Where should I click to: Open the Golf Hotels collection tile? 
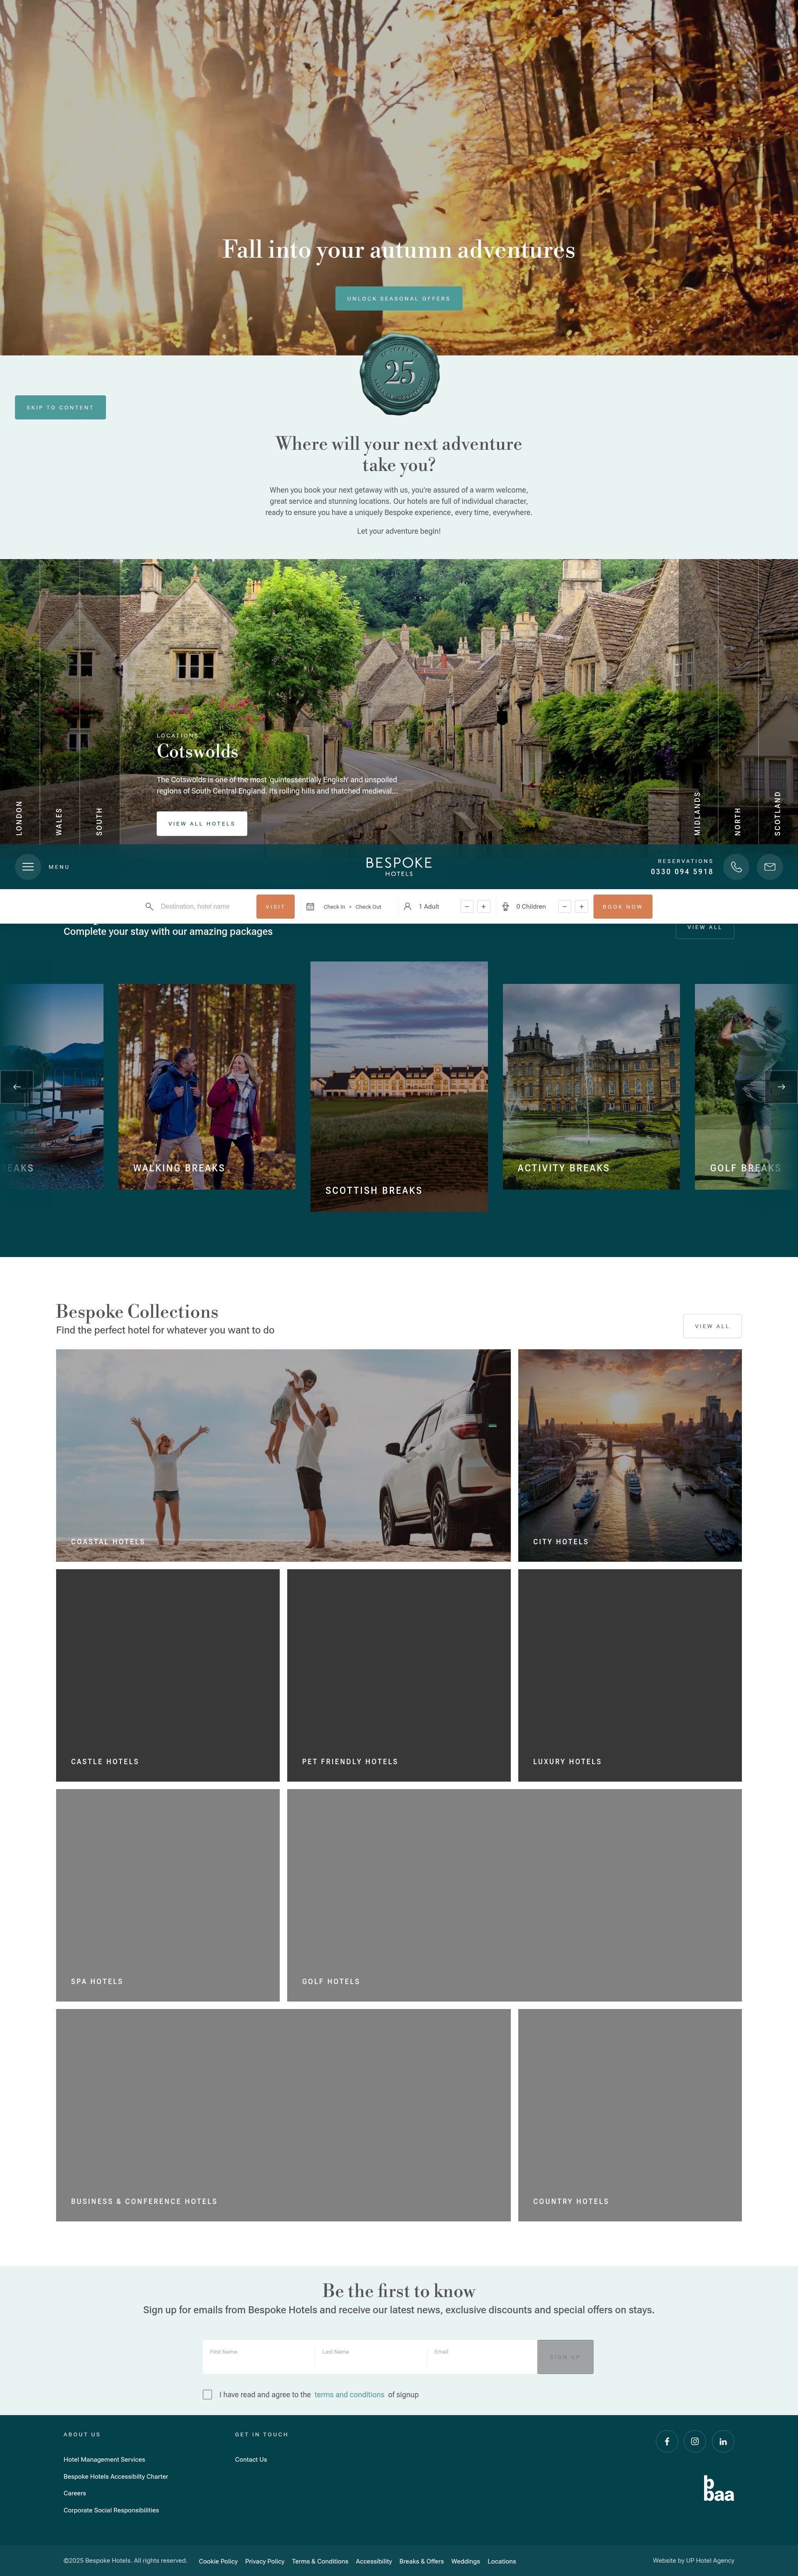point(514,1895)
